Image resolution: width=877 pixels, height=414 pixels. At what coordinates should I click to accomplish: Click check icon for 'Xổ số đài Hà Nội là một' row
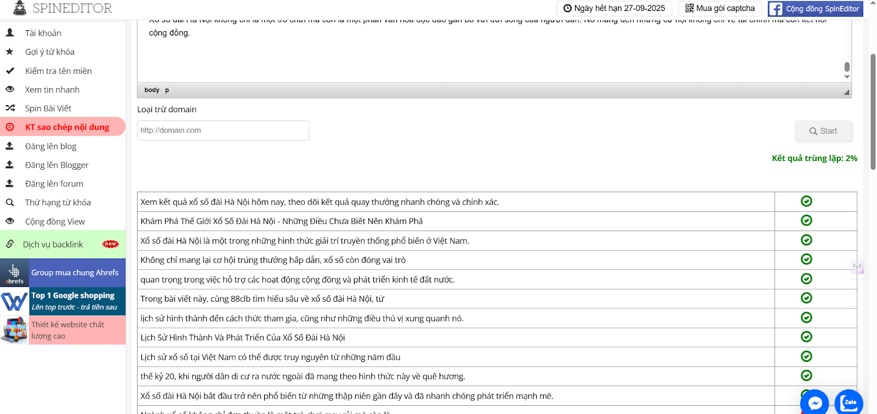806,240
